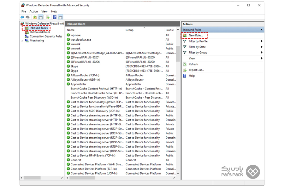Click New Rule... in Actions pane
Screen dimensions: 284x189
point(196,36)
